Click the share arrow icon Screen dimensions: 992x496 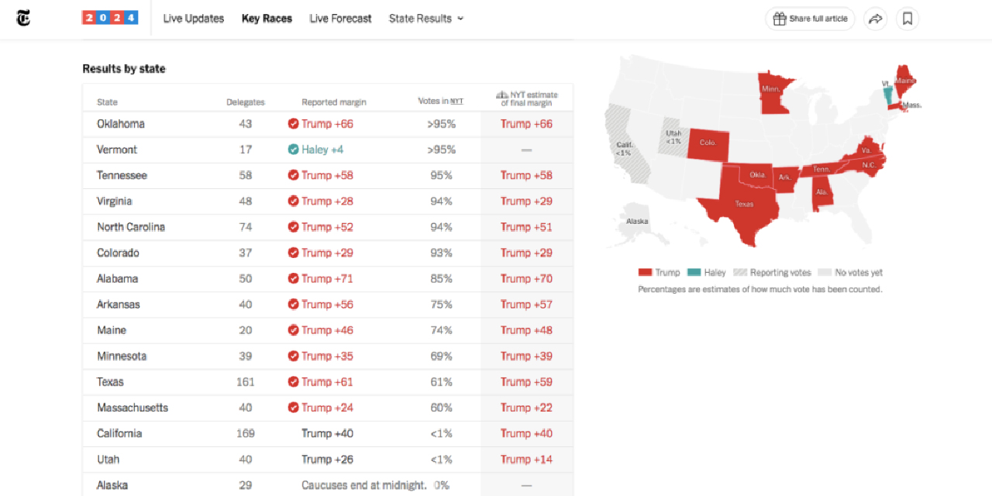click(875, 19)
